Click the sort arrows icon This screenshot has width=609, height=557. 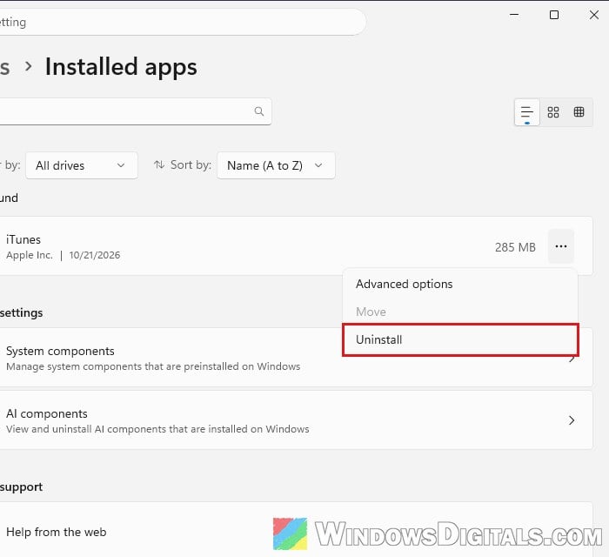159,164
